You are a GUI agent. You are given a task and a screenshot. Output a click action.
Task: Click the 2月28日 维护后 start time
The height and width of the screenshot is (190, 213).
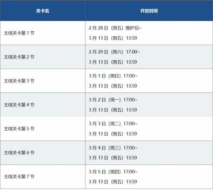[x=115, y=28]
